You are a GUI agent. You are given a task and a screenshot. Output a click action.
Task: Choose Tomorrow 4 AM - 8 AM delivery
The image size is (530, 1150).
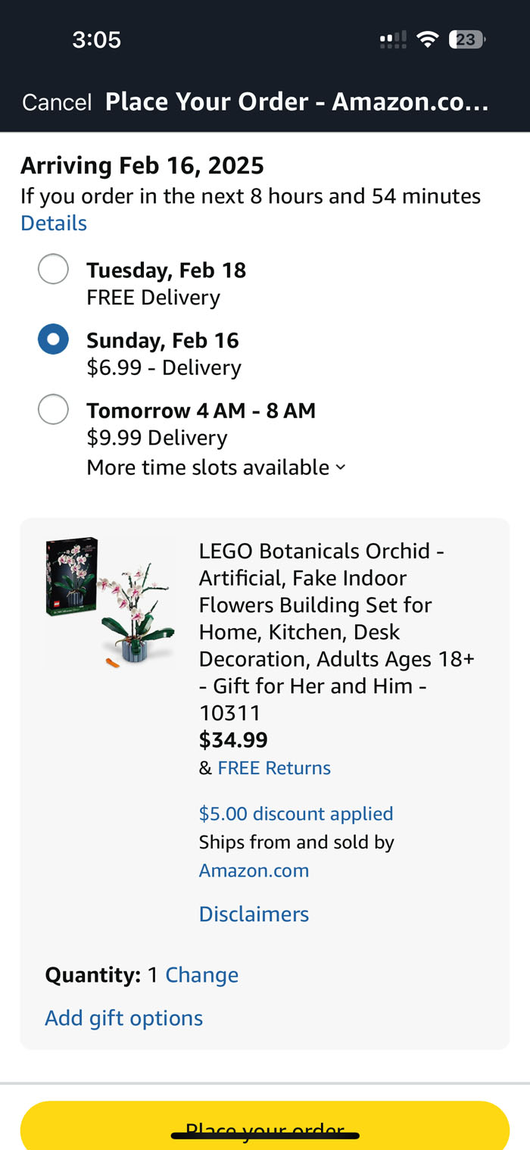coord(53,410)
